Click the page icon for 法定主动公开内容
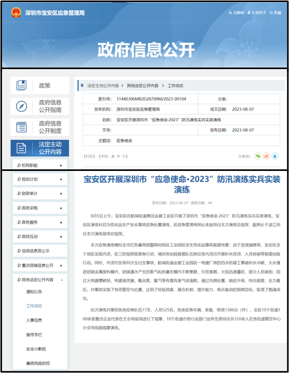This screenshot has width=289, height=373. [21, 148]
